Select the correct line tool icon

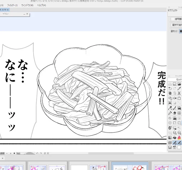tap(175, 108)
